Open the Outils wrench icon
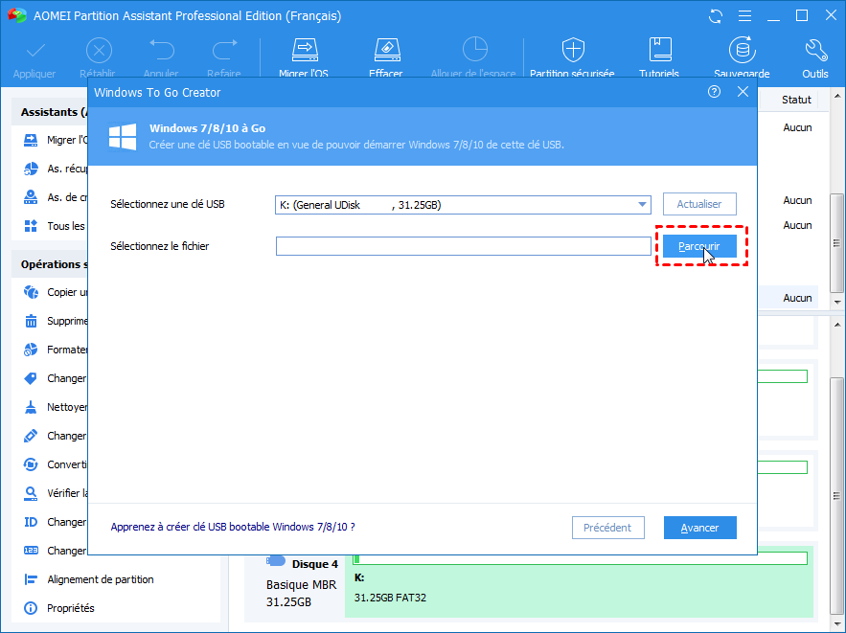846x633 pixels. (x=815, y=50)
